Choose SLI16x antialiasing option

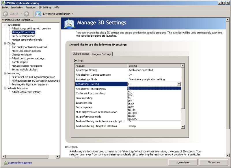tap(154, 110)
